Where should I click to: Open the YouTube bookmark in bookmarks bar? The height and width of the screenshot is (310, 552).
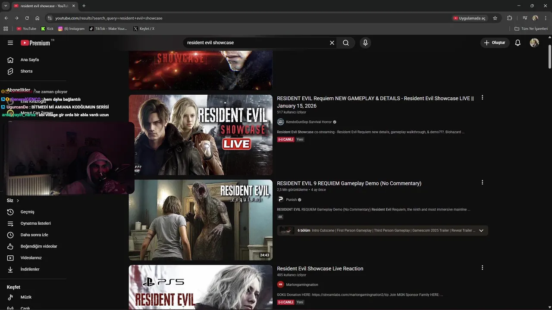pyautogui.click(x=26, y=29)
